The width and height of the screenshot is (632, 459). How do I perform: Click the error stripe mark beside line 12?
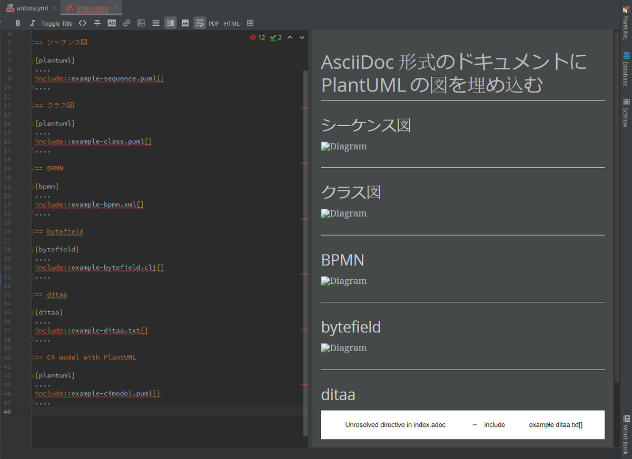pyautogui.click(x=304, y=108)
